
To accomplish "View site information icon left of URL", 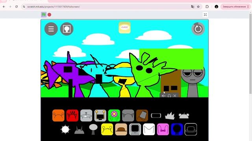I will tap(24, 7).
